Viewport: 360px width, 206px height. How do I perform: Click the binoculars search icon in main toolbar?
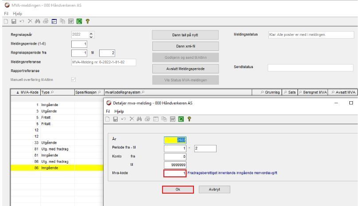38,21
